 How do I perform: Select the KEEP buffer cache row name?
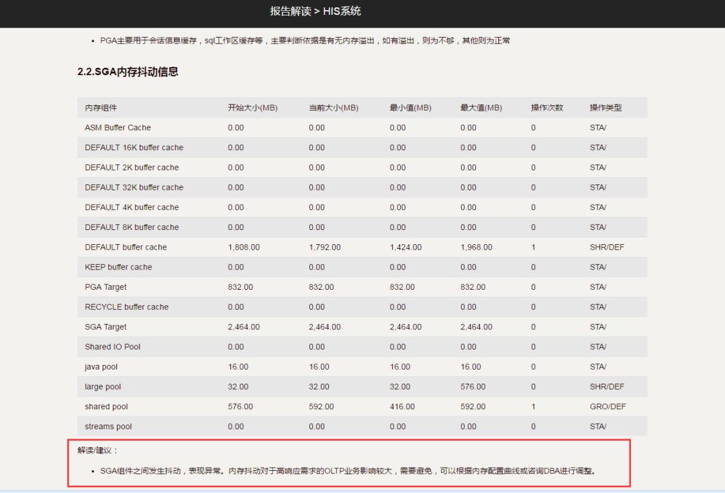118,267
